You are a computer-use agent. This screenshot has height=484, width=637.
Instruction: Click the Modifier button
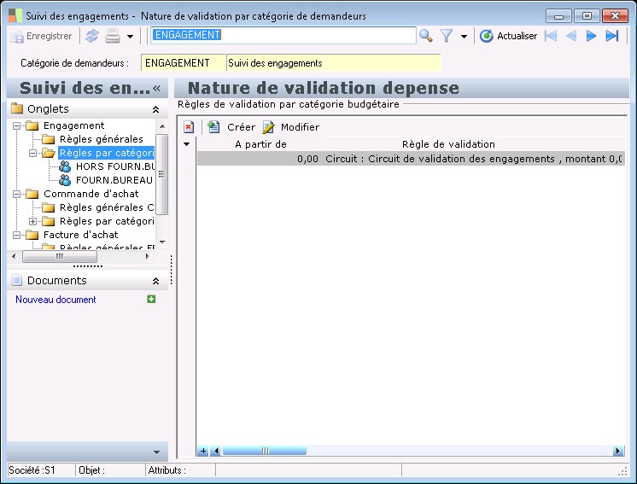pos(291,127)
